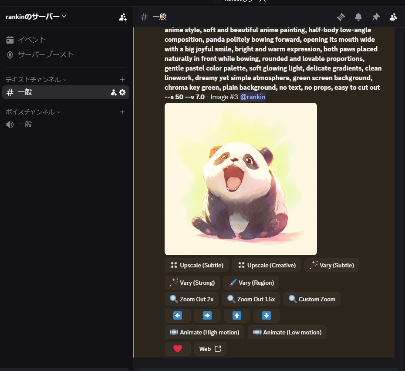Expand the rankinのサーバー server dropdown
The image size is (405, 371).
pyautogui.click(x=36, y=17)
